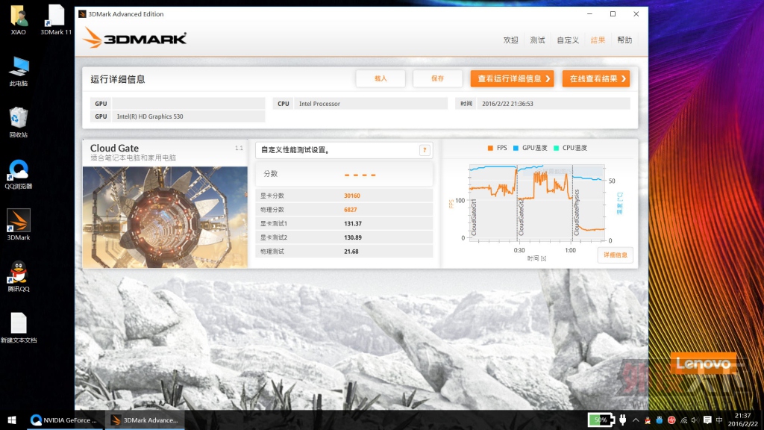Click the 分数 overall score row
The image size is (764, 430).
click(x=344, y=174)
